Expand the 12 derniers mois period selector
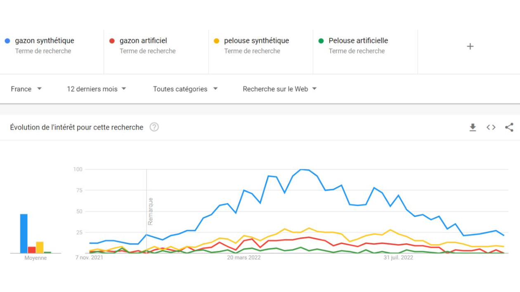The width and height of the screenshot is (520, 292). (97, 89)
